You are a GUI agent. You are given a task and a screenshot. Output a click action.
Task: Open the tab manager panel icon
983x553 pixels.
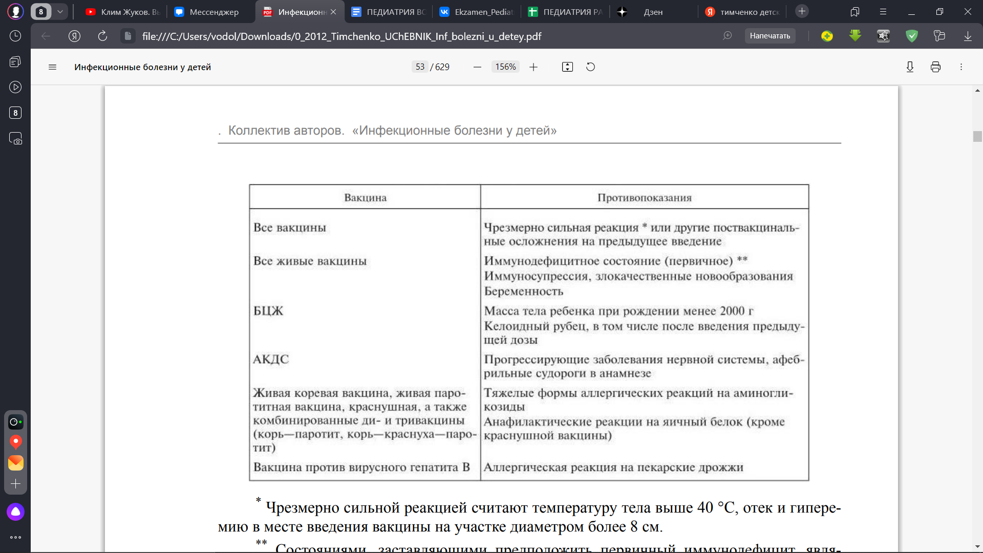click(854, 12)
